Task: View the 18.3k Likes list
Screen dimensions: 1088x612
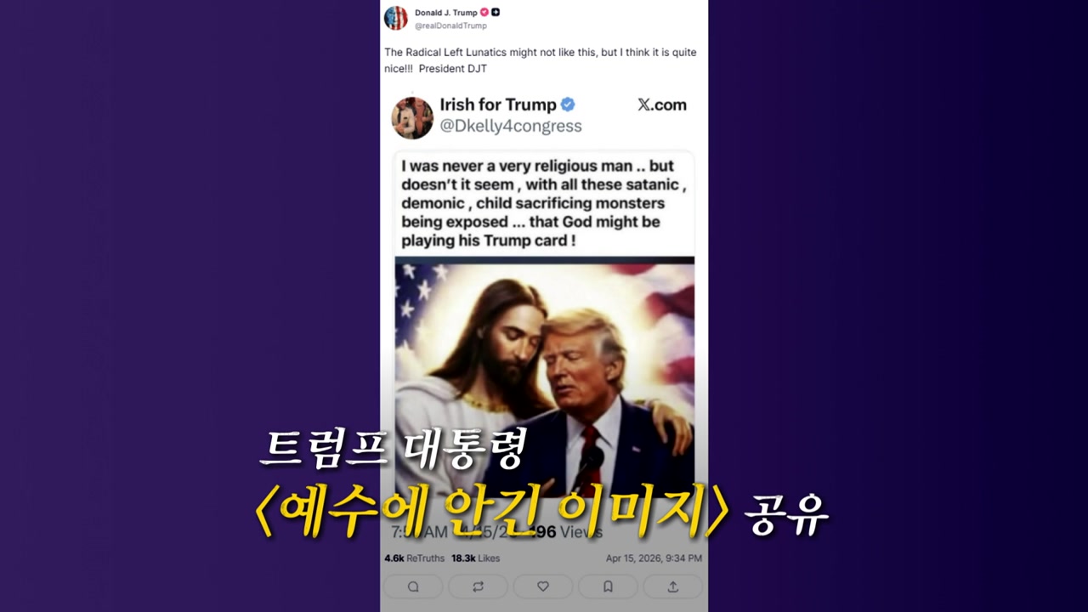Action: pos(476,558)
